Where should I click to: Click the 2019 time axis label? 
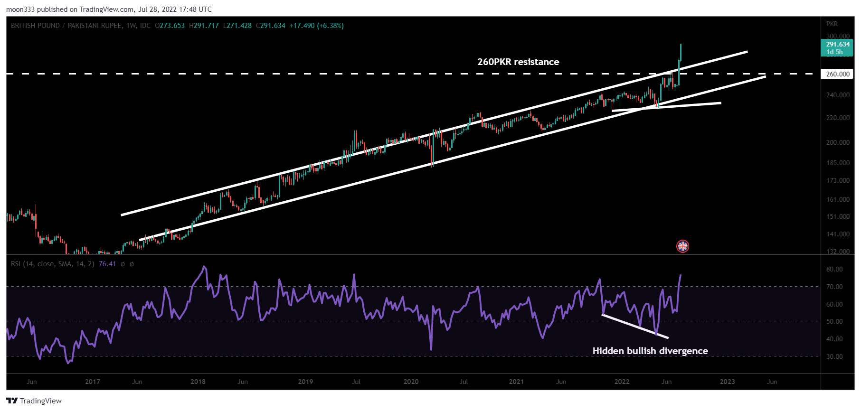point(305,382)
